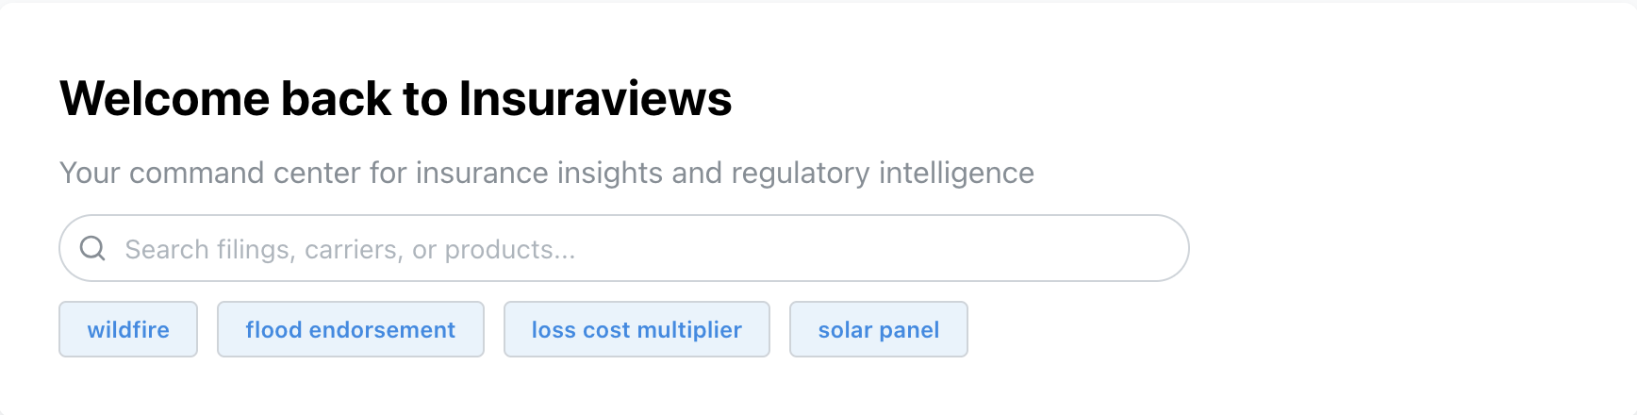
Task: Click the magnifying glass search icon
Action: (92, 248)
